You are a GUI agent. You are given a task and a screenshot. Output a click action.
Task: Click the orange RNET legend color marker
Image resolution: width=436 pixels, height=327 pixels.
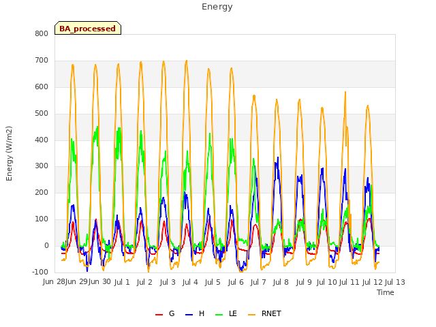(x=251, y=315)
